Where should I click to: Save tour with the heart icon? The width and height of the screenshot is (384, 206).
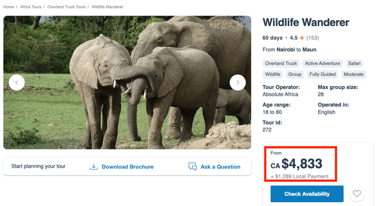(357, 194)
